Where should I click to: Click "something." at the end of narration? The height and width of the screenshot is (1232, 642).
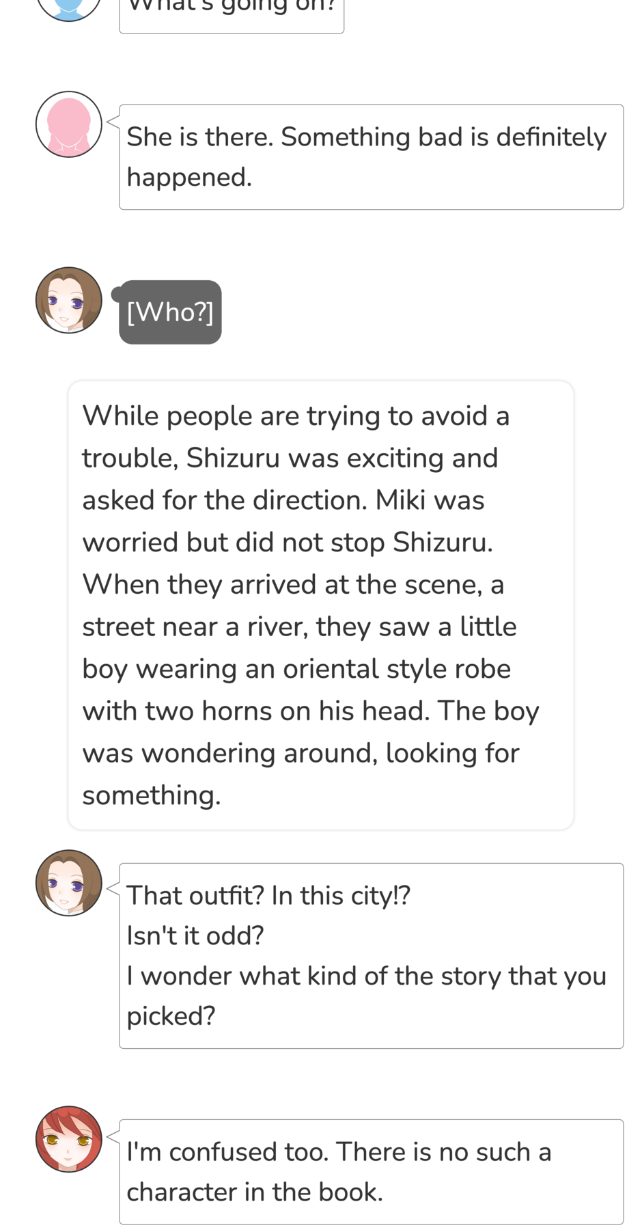click(152, 795)
